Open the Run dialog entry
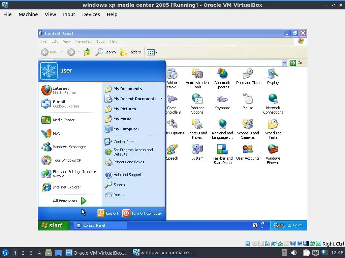Viewport: 345px width, 258px height. (133, 195)
